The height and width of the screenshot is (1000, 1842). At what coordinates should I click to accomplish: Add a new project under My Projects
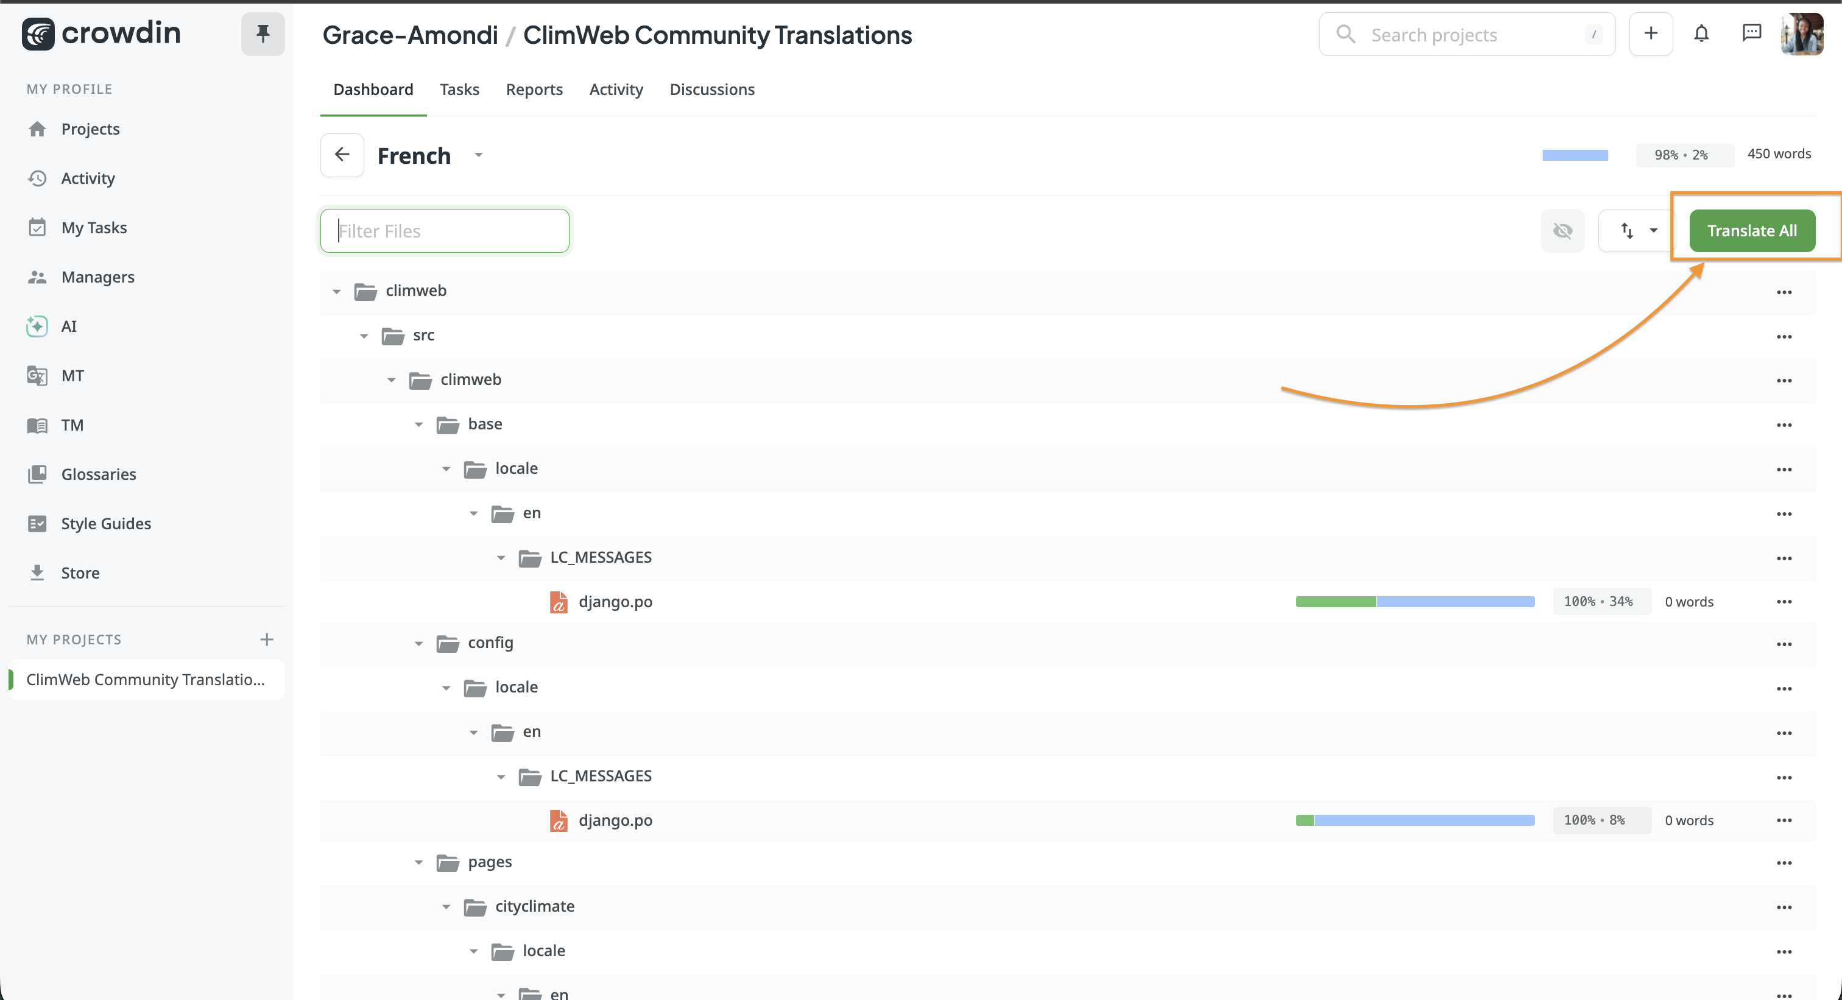click(x=267, y=639)
